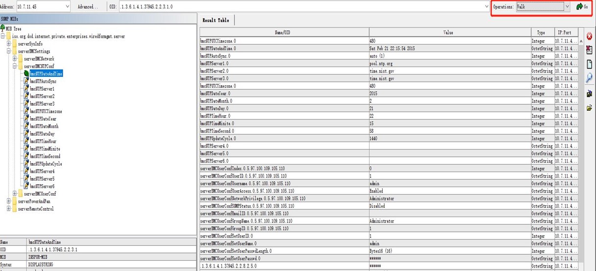Select bmcNTPServer1 in the MIB tree
596x271 pixels.
point(42,89)
